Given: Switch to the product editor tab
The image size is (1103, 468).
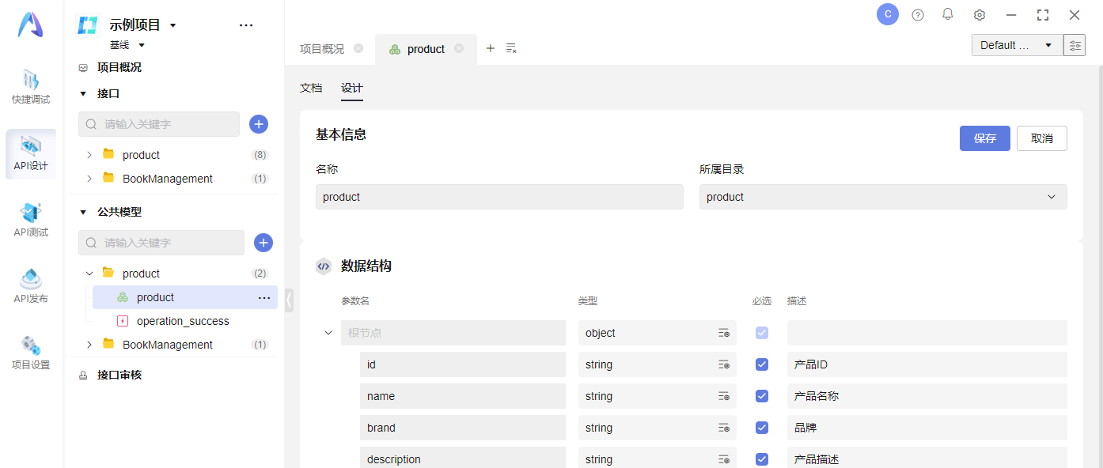Looking at the screenshot, I should pos(426,49).
